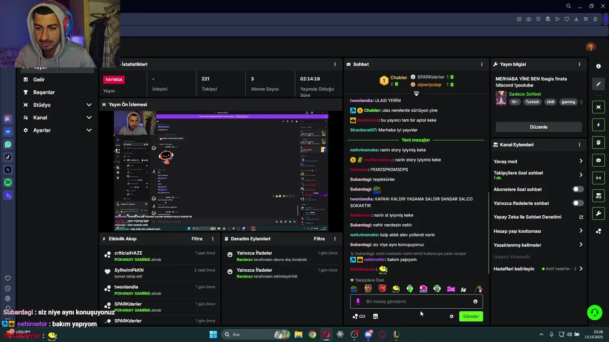Click the points infinity icon below message box
This screenshot has width=609, height=342.
[x=359, y=316]
